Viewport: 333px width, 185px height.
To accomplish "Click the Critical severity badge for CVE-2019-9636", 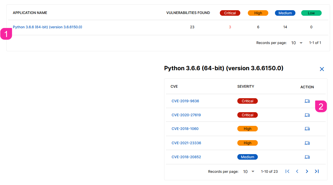I will (x=247, y=101).
